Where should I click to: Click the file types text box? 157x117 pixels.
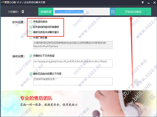point(73,63)
